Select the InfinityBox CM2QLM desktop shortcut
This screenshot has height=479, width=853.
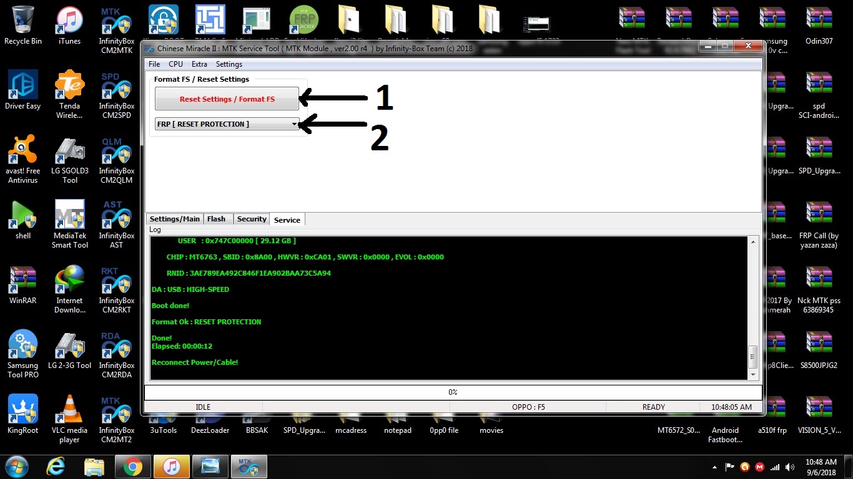(116, 160)
